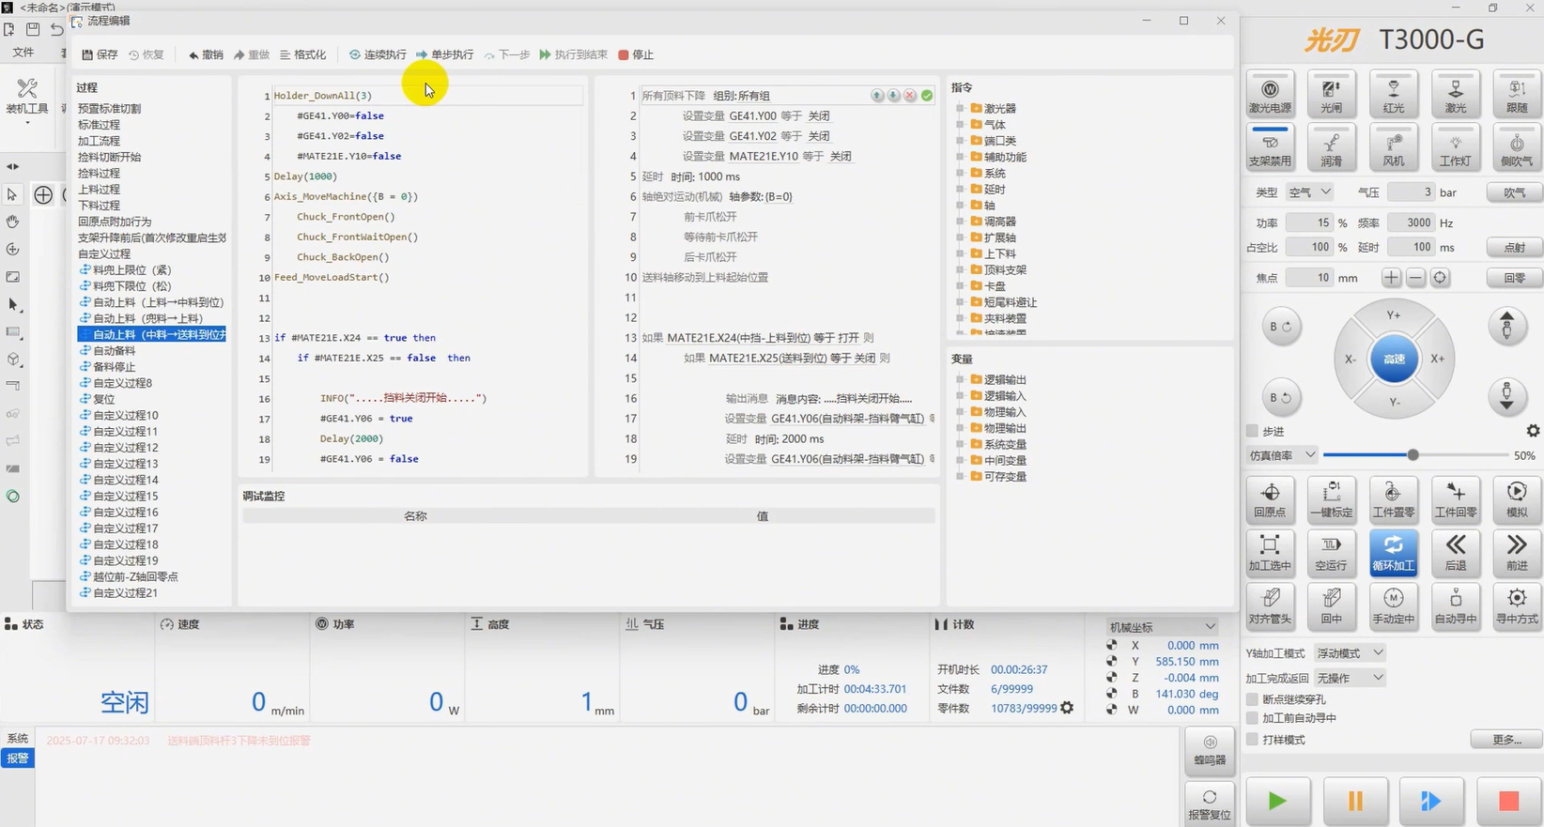Open the 机械坐标 coordinate dropdown
Image resolution: width=1544 pixels, height=827 pixels.
click(1163, 627)
